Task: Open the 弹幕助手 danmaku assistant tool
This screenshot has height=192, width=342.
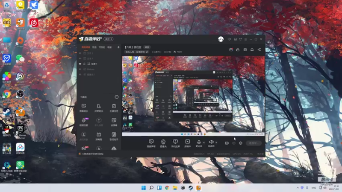Action: tap(83, 108)
